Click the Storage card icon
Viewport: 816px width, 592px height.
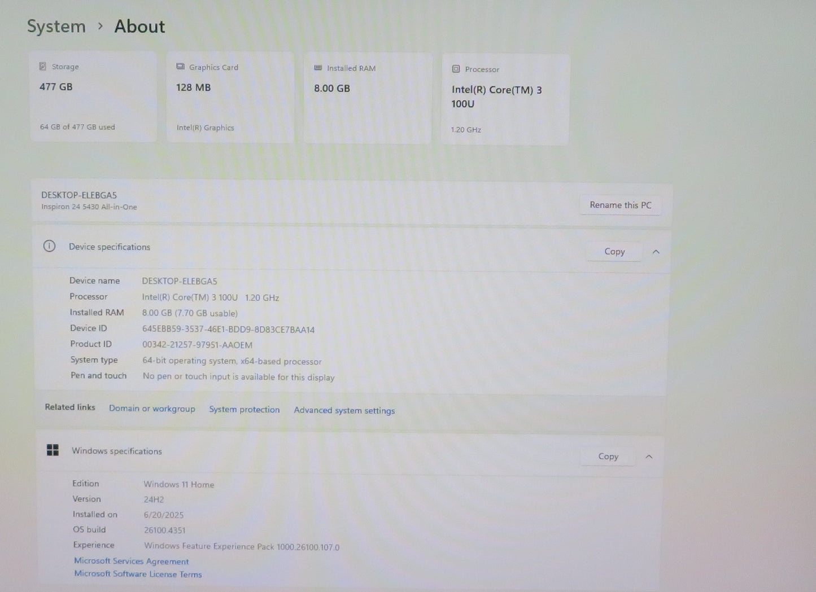point(42,67)
